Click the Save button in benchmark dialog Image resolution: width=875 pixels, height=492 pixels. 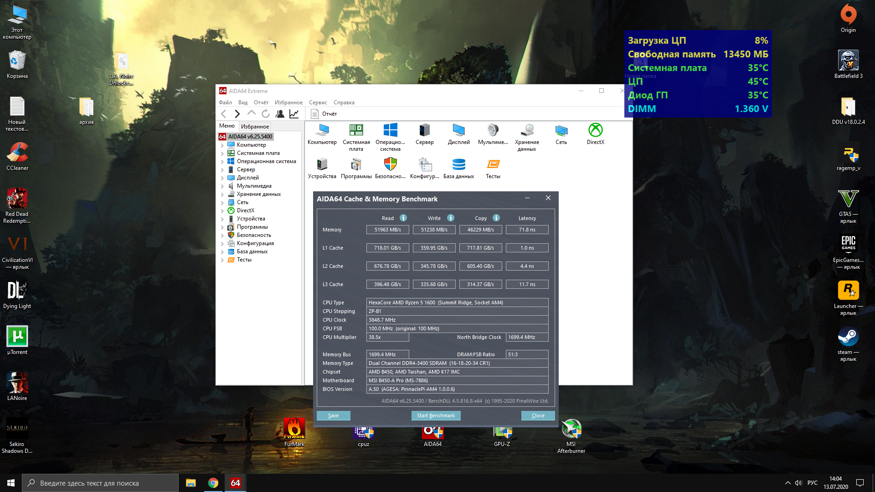(334, 415)
